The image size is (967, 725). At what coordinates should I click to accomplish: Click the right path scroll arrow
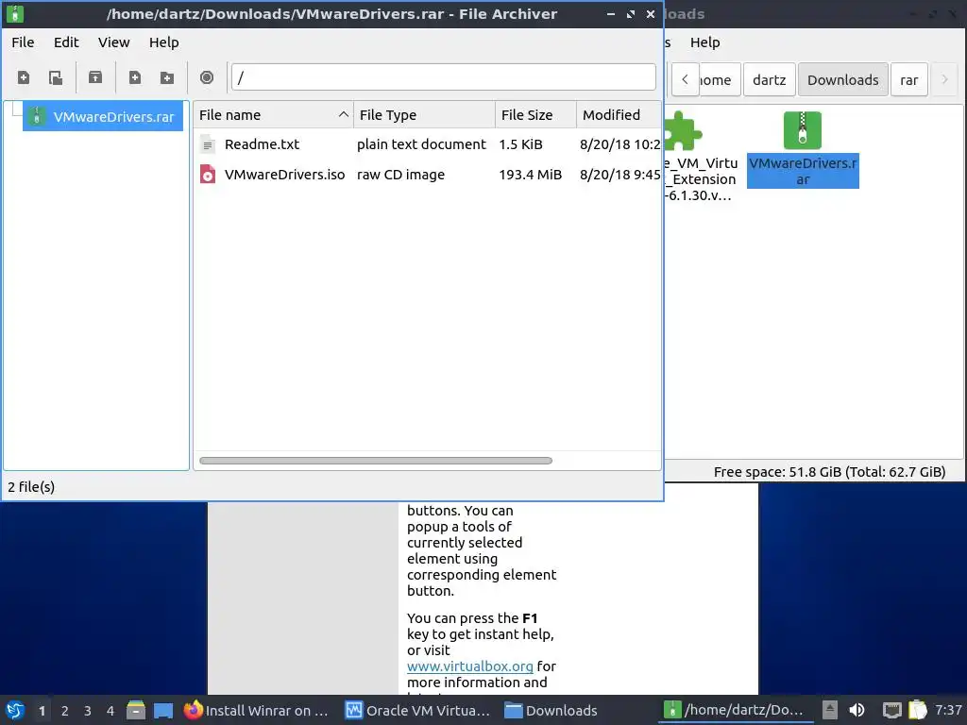[x=944, y=79]
